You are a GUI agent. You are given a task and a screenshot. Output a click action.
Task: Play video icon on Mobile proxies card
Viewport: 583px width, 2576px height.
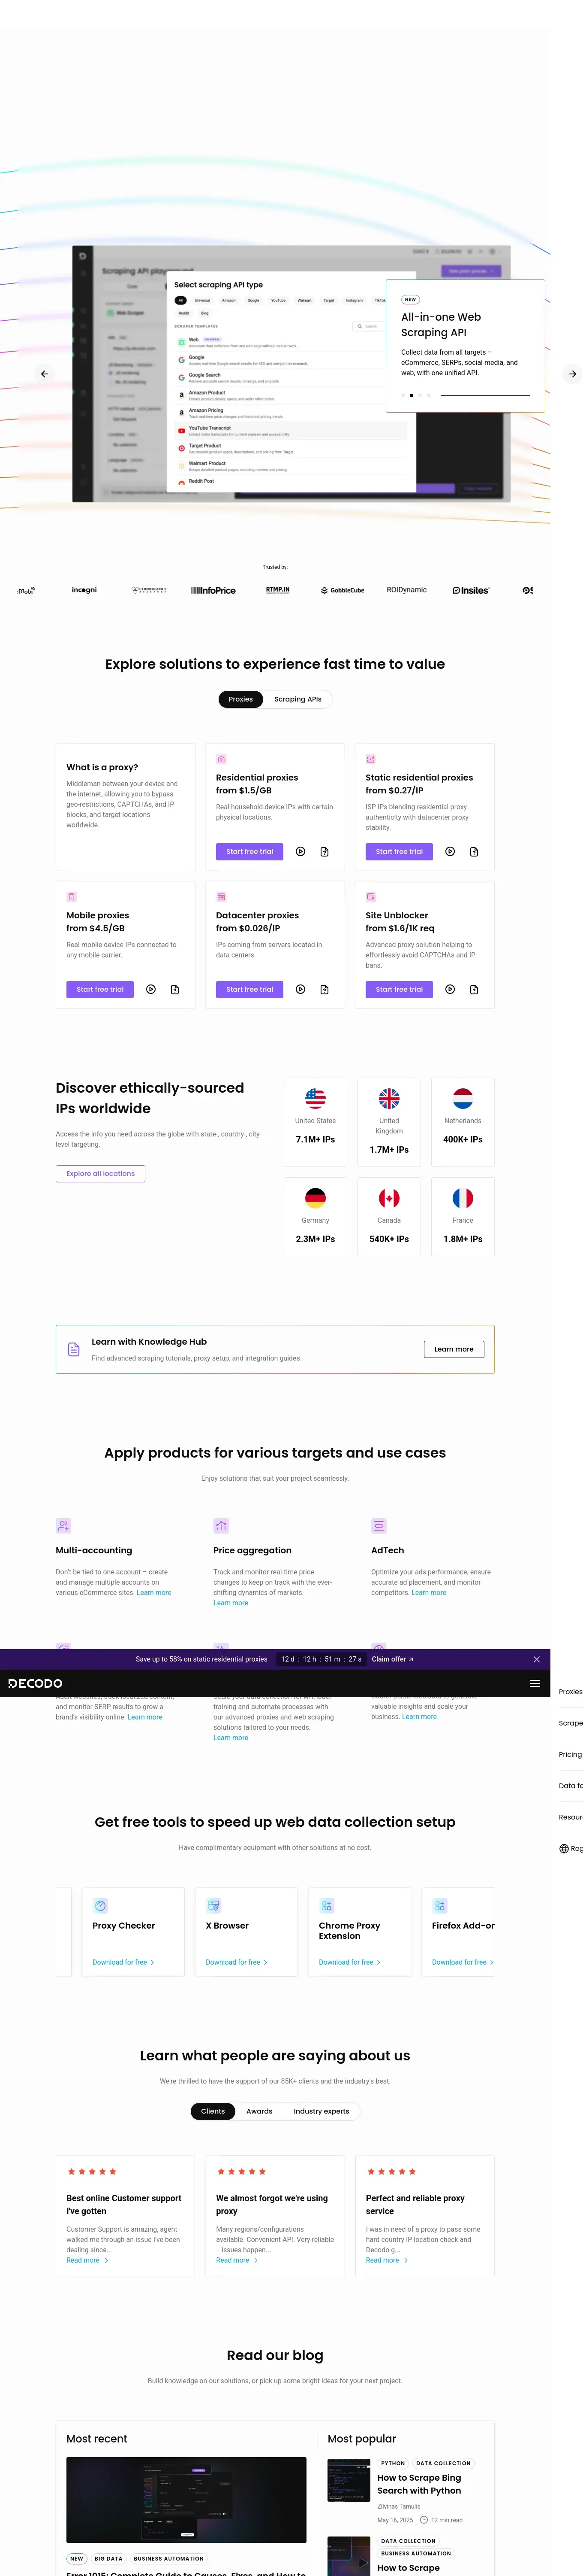(x=151, y=990)
